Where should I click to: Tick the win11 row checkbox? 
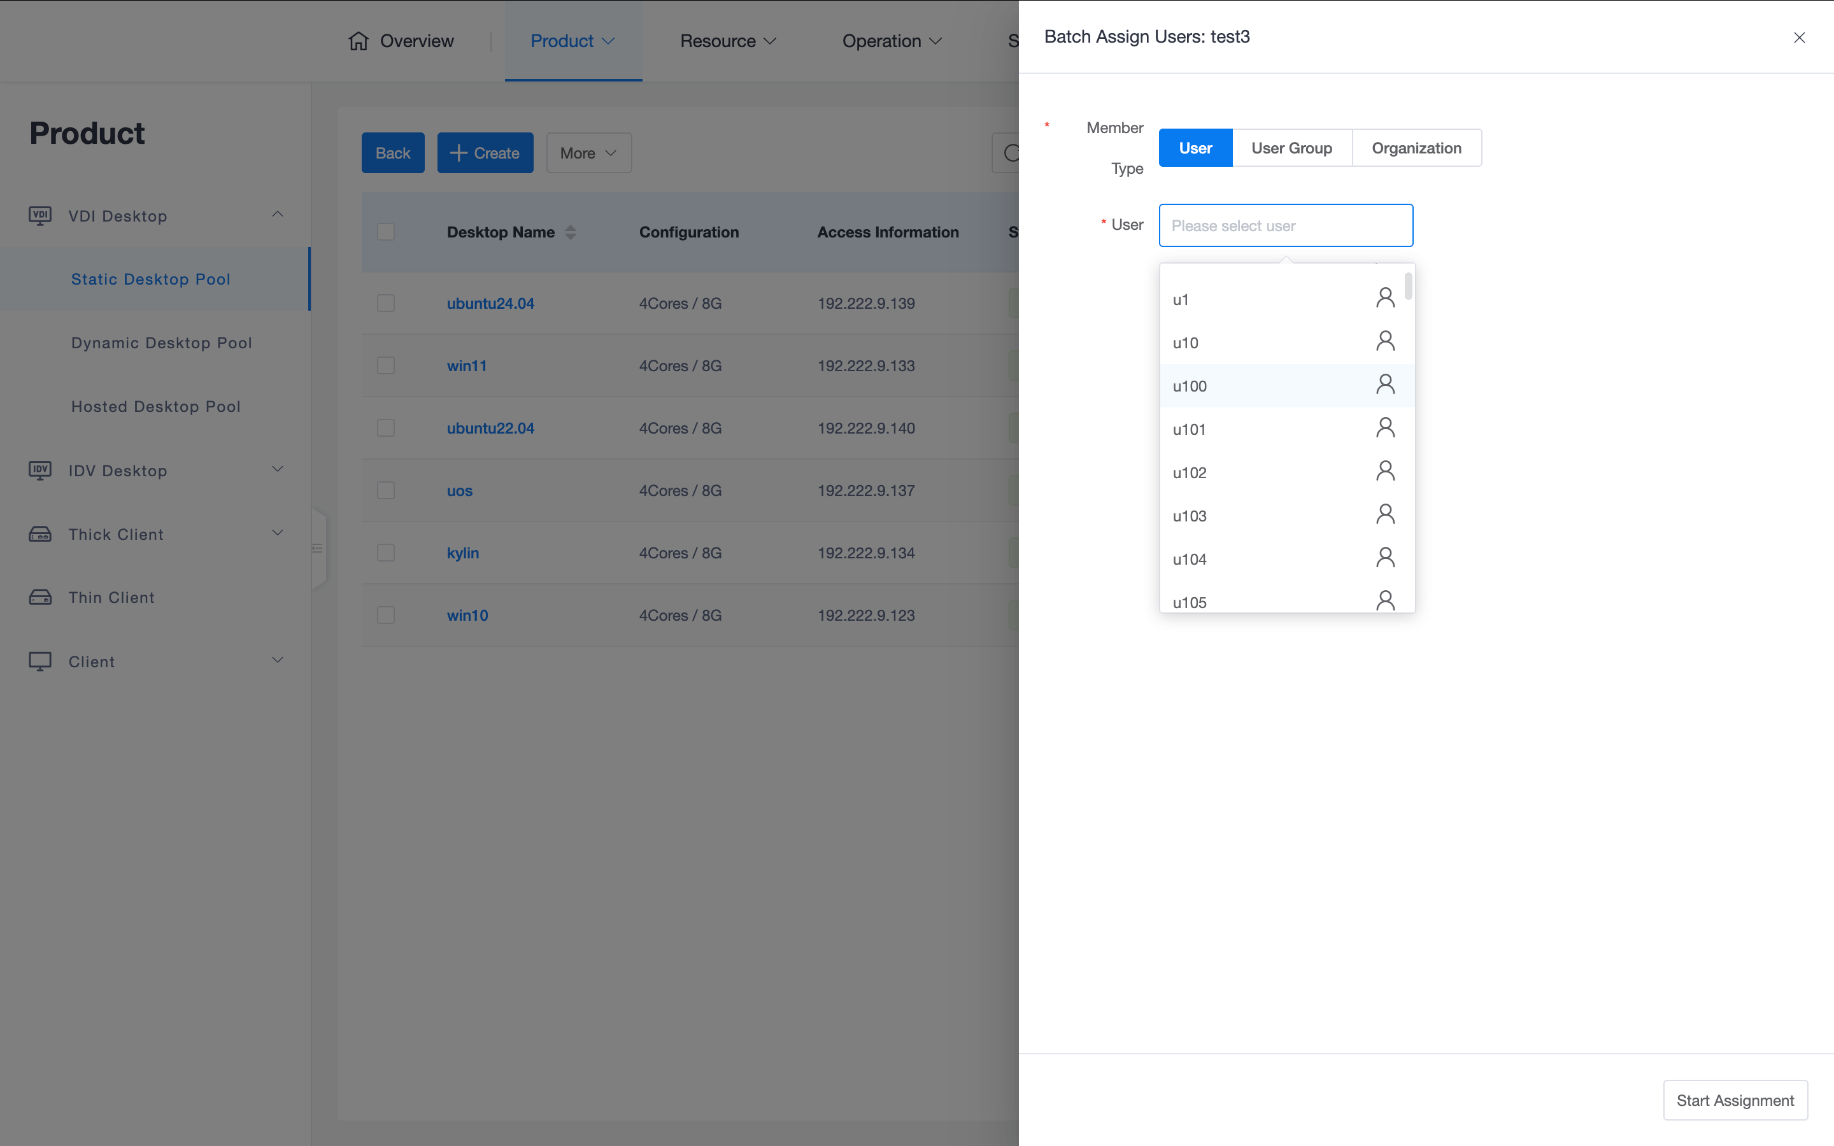[386, 365]
